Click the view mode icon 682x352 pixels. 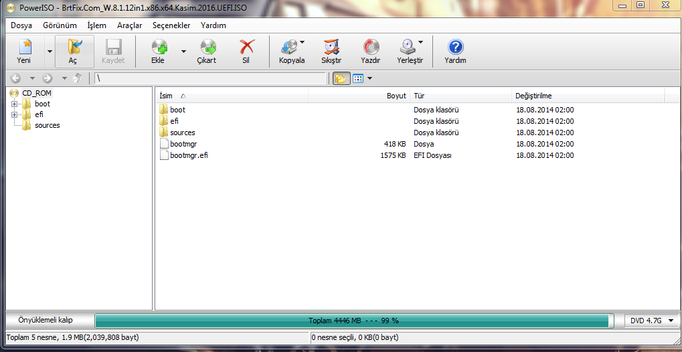coord(358,78)
